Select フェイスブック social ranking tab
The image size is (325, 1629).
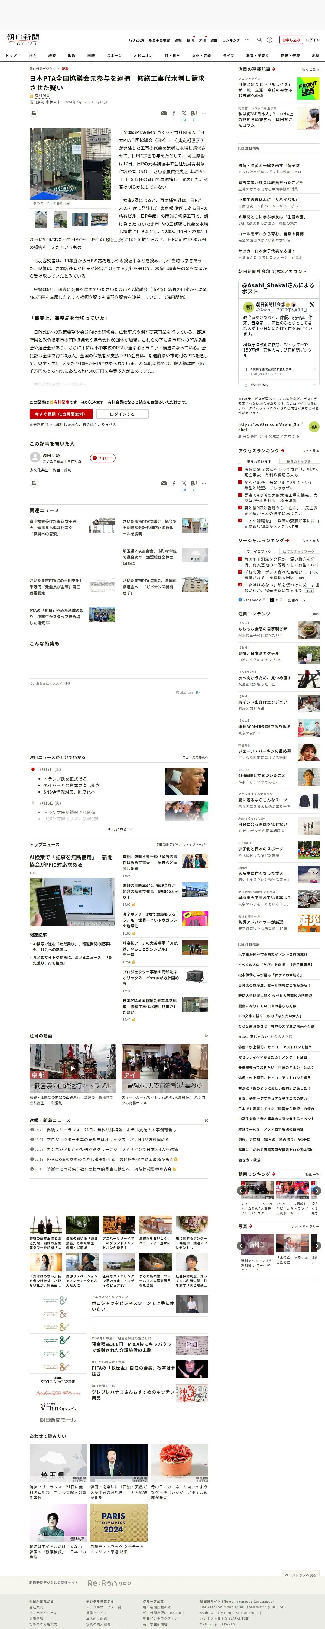tap(259, 551)
